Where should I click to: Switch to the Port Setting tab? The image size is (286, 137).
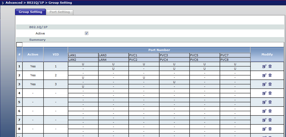click(x=60, y=12)
